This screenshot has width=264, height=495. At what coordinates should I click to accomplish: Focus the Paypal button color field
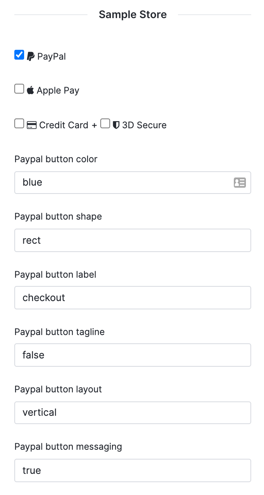tap(133, 183)
